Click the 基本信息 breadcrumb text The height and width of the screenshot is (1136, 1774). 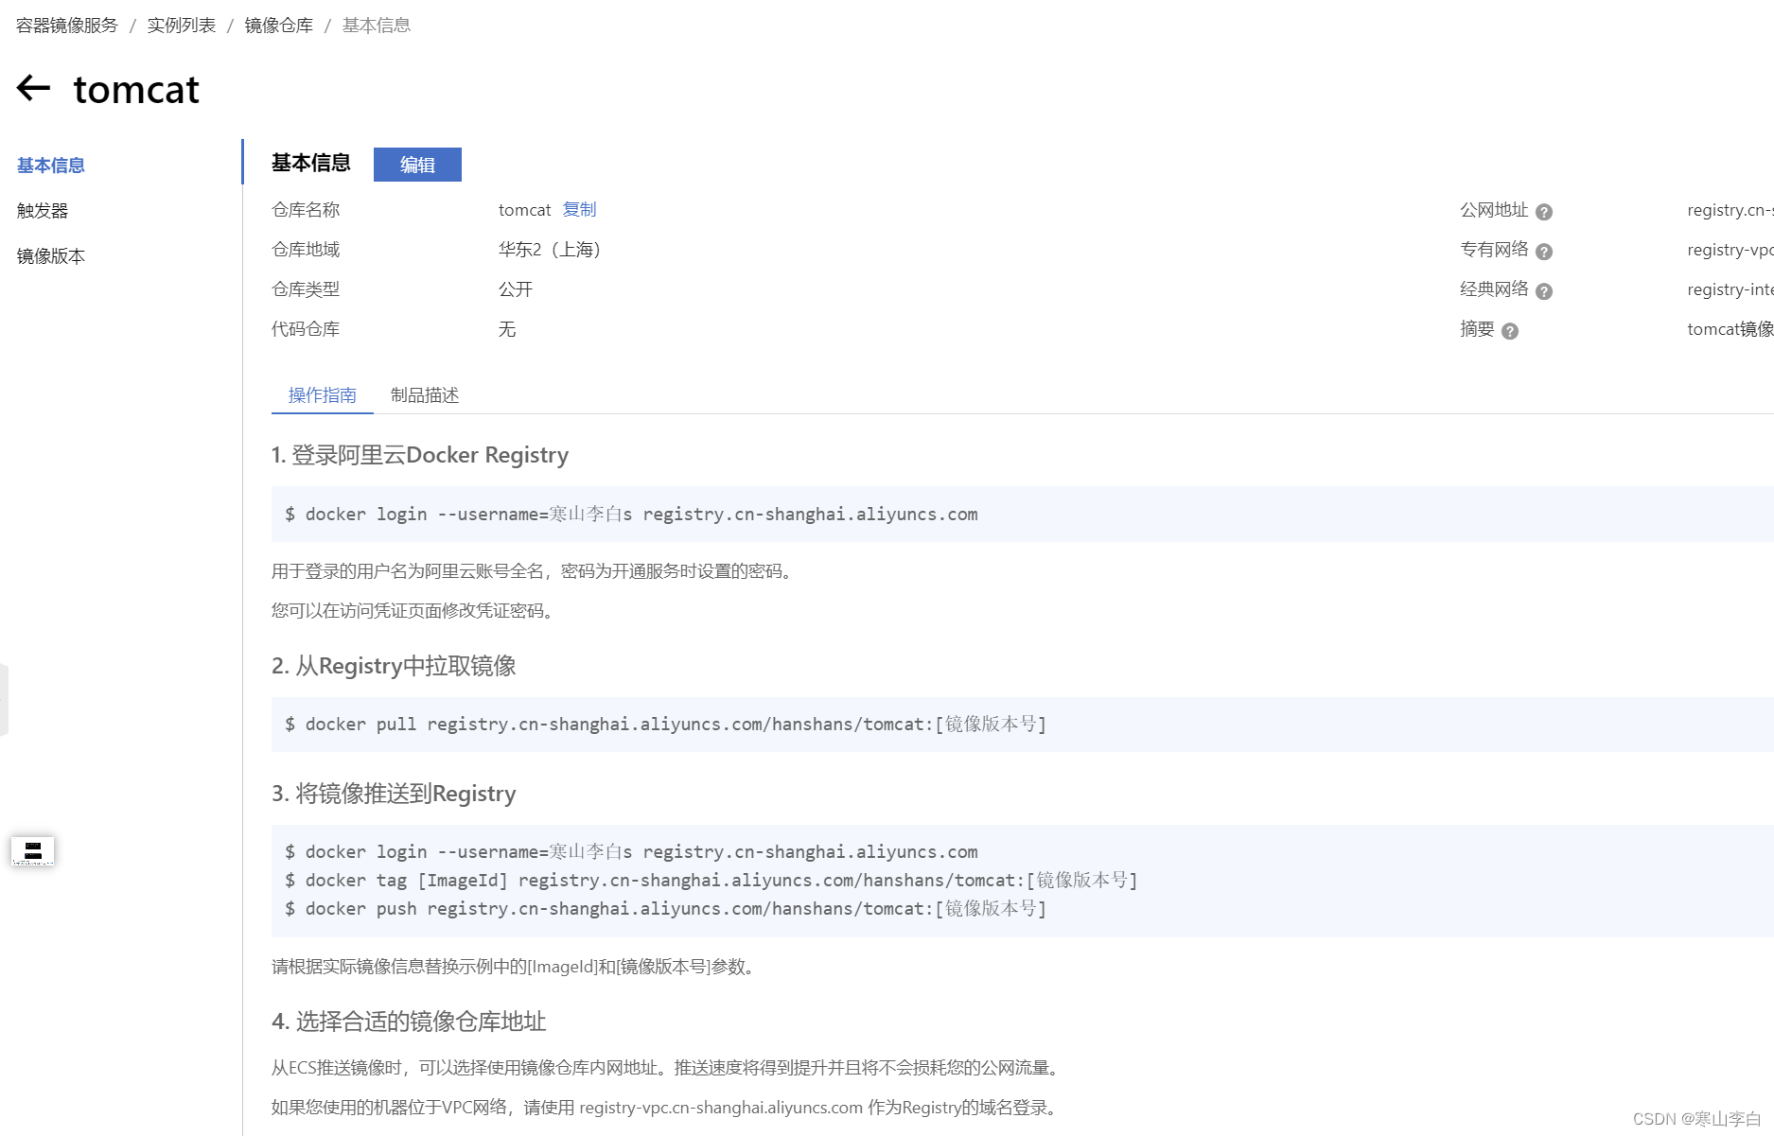pos(376,26)
